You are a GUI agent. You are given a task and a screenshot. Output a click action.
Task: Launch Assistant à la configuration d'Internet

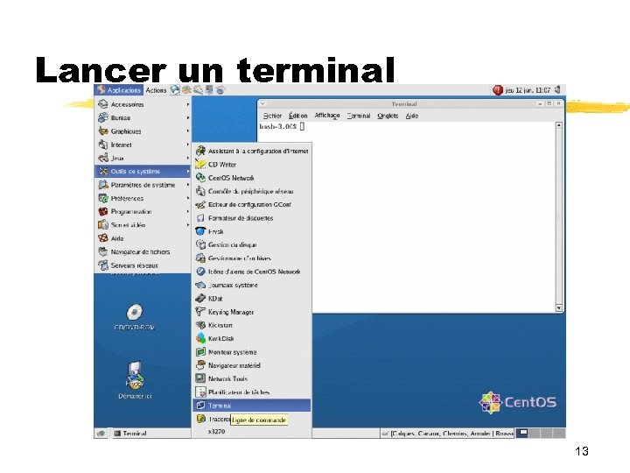pos(252,151)
